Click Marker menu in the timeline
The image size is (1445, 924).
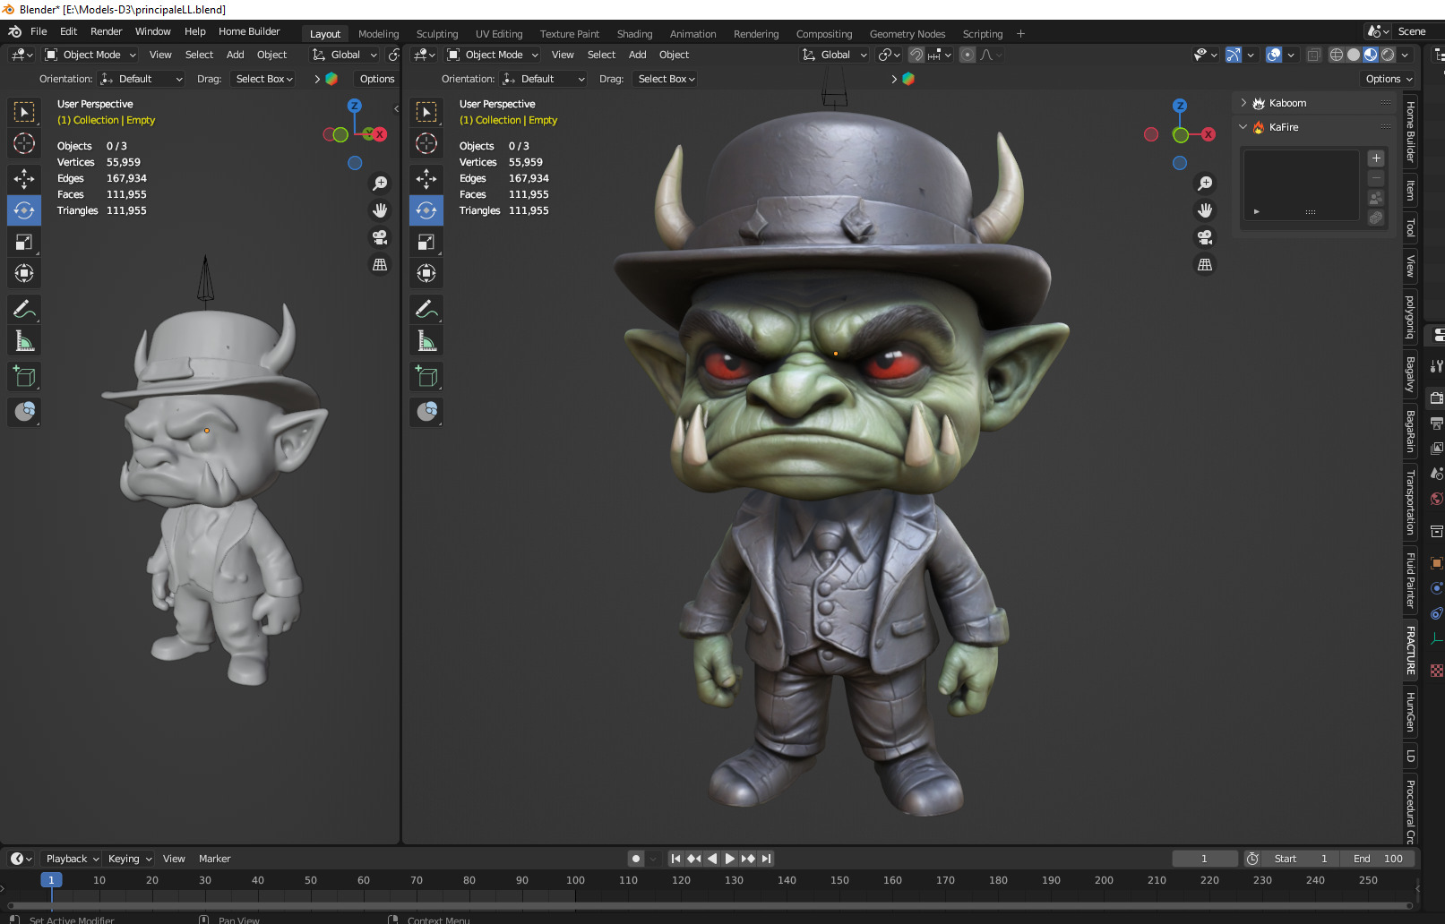[214, 859]
